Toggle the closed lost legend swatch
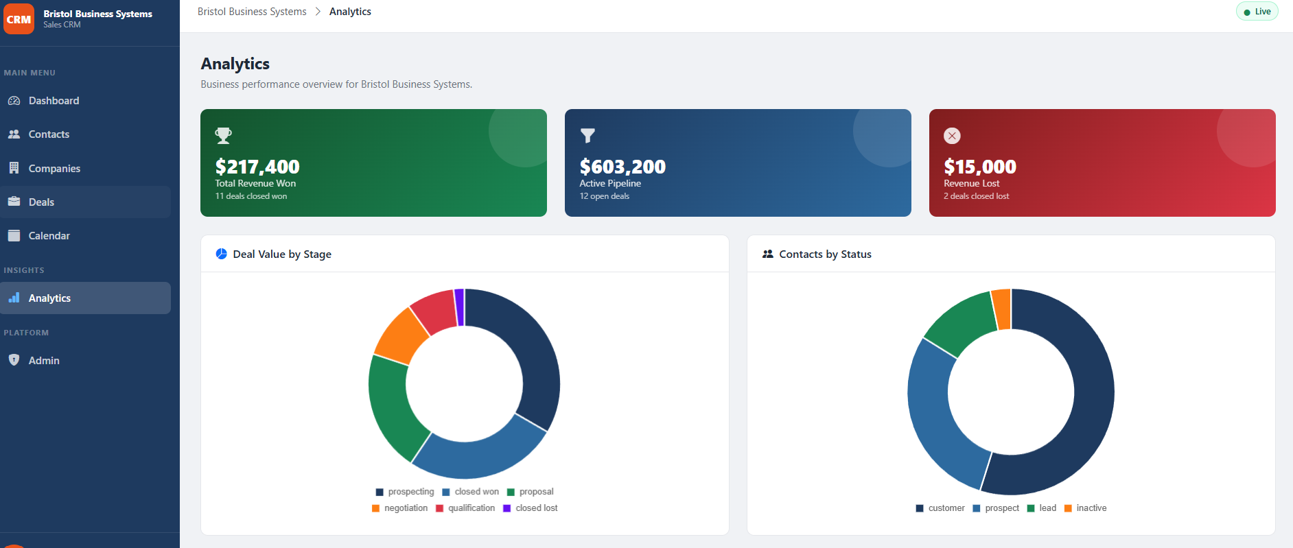 click(507, 508)
